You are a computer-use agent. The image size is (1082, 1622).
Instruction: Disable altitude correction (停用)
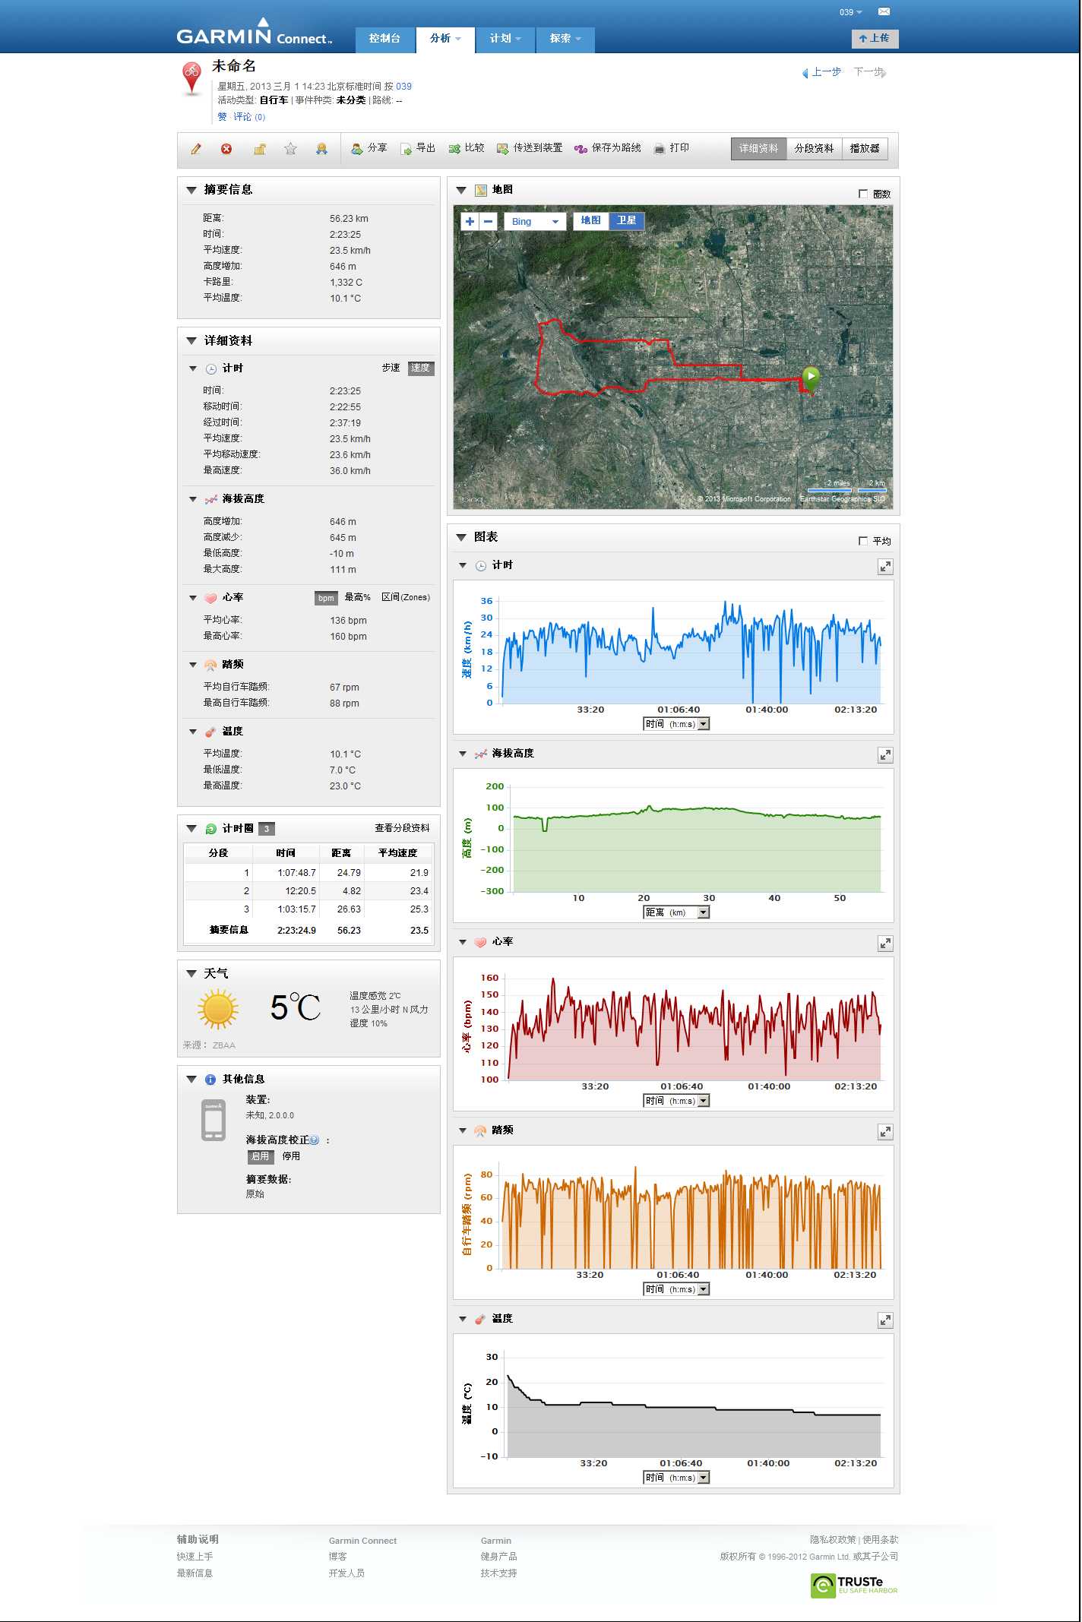pos(292,1156)
